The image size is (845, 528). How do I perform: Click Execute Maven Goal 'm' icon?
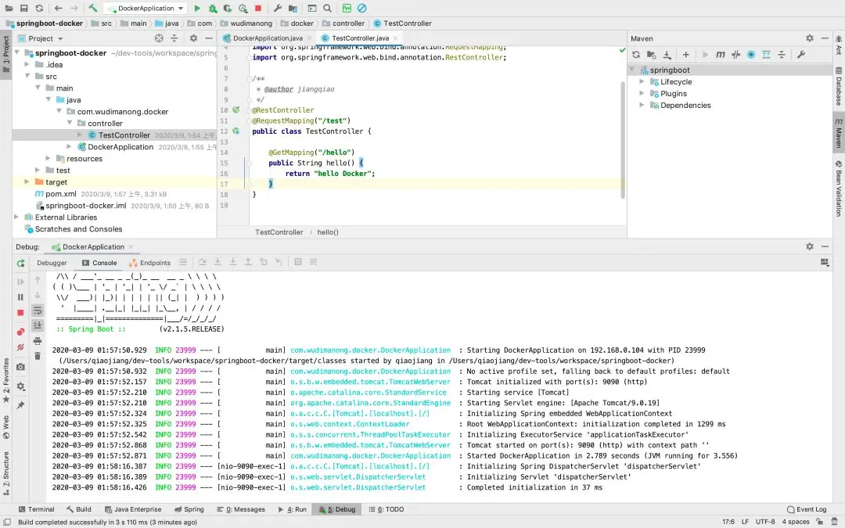721,55
